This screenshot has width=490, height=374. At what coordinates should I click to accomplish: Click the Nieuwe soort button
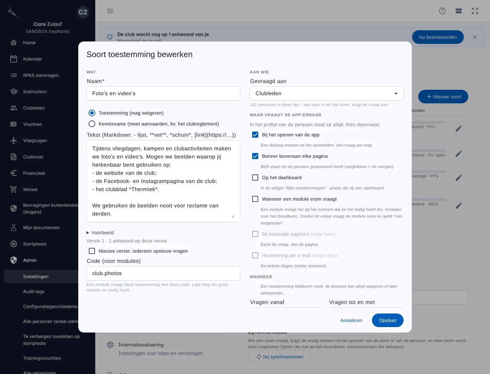[443, 97]
